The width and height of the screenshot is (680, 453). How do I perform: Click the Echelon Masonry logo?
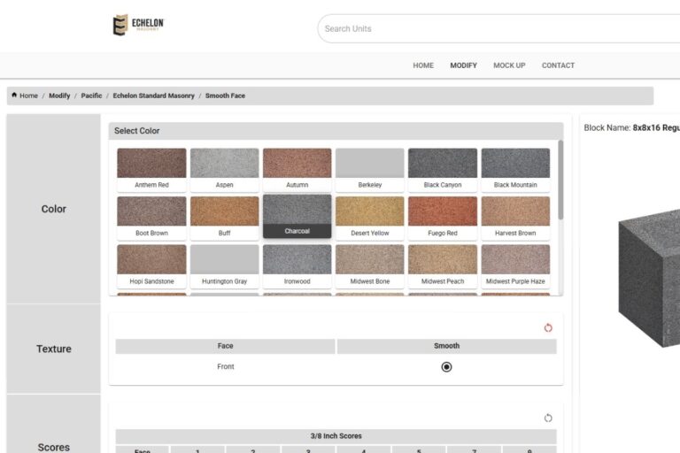point(139,25)
